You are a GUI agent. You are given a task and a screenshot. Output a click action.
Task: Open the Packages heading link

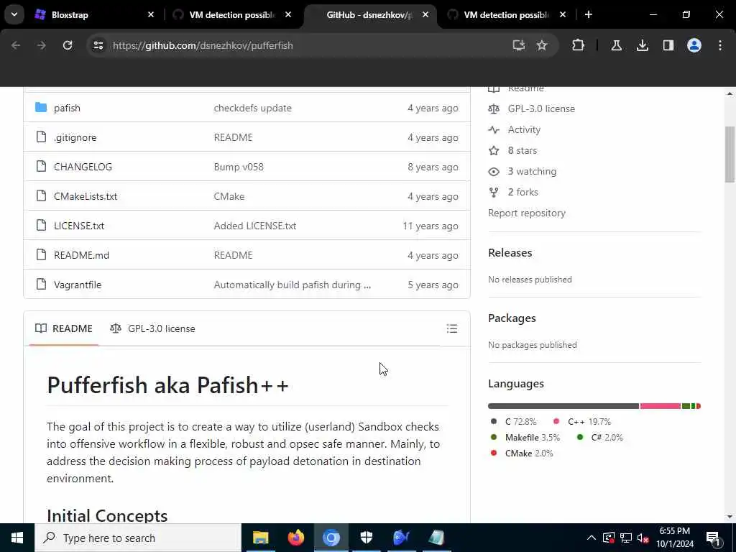click(512, 318)
